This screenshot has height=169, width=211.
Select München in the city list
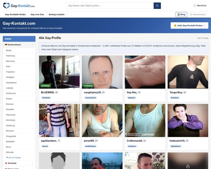(11, 61)
